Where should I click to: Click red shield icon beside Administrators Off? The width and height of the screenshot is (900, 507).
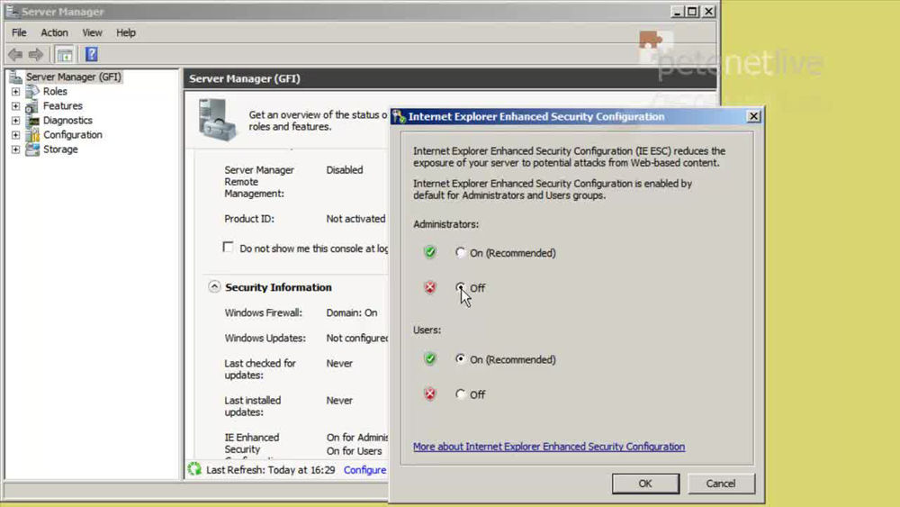click(430, 287)
